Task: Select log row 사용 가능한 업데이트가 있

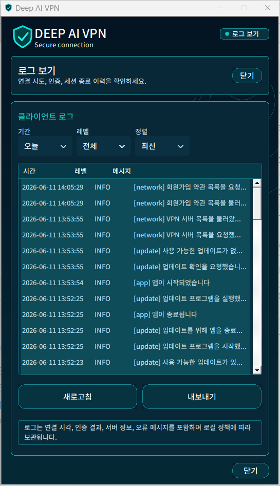Action: (136, 362)
